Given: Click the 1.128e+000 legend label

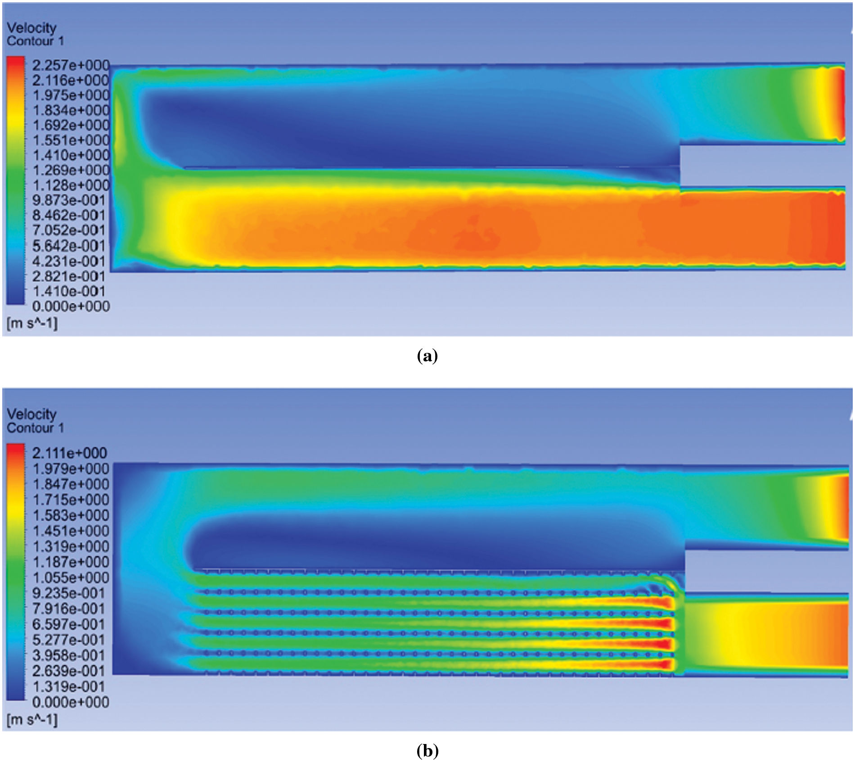Looking at the screenshot, I should 71,185.
